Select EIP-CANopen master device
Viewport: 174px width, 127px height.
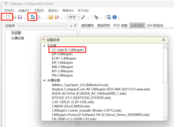62,63
